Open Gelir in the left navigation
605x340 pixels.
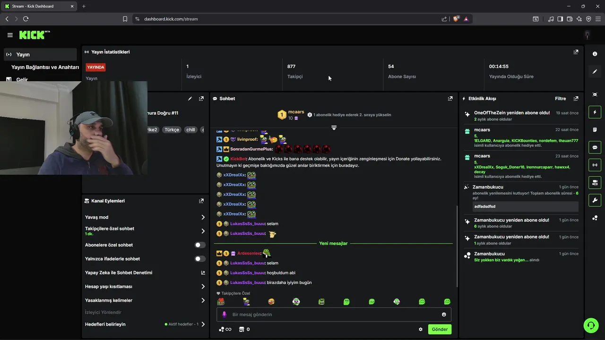(22, 80)
